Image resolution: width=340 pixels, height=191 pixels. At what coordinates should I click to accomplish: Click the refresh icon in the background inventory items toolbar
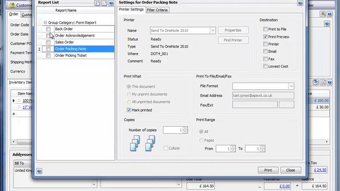click(x=316, y=82)
